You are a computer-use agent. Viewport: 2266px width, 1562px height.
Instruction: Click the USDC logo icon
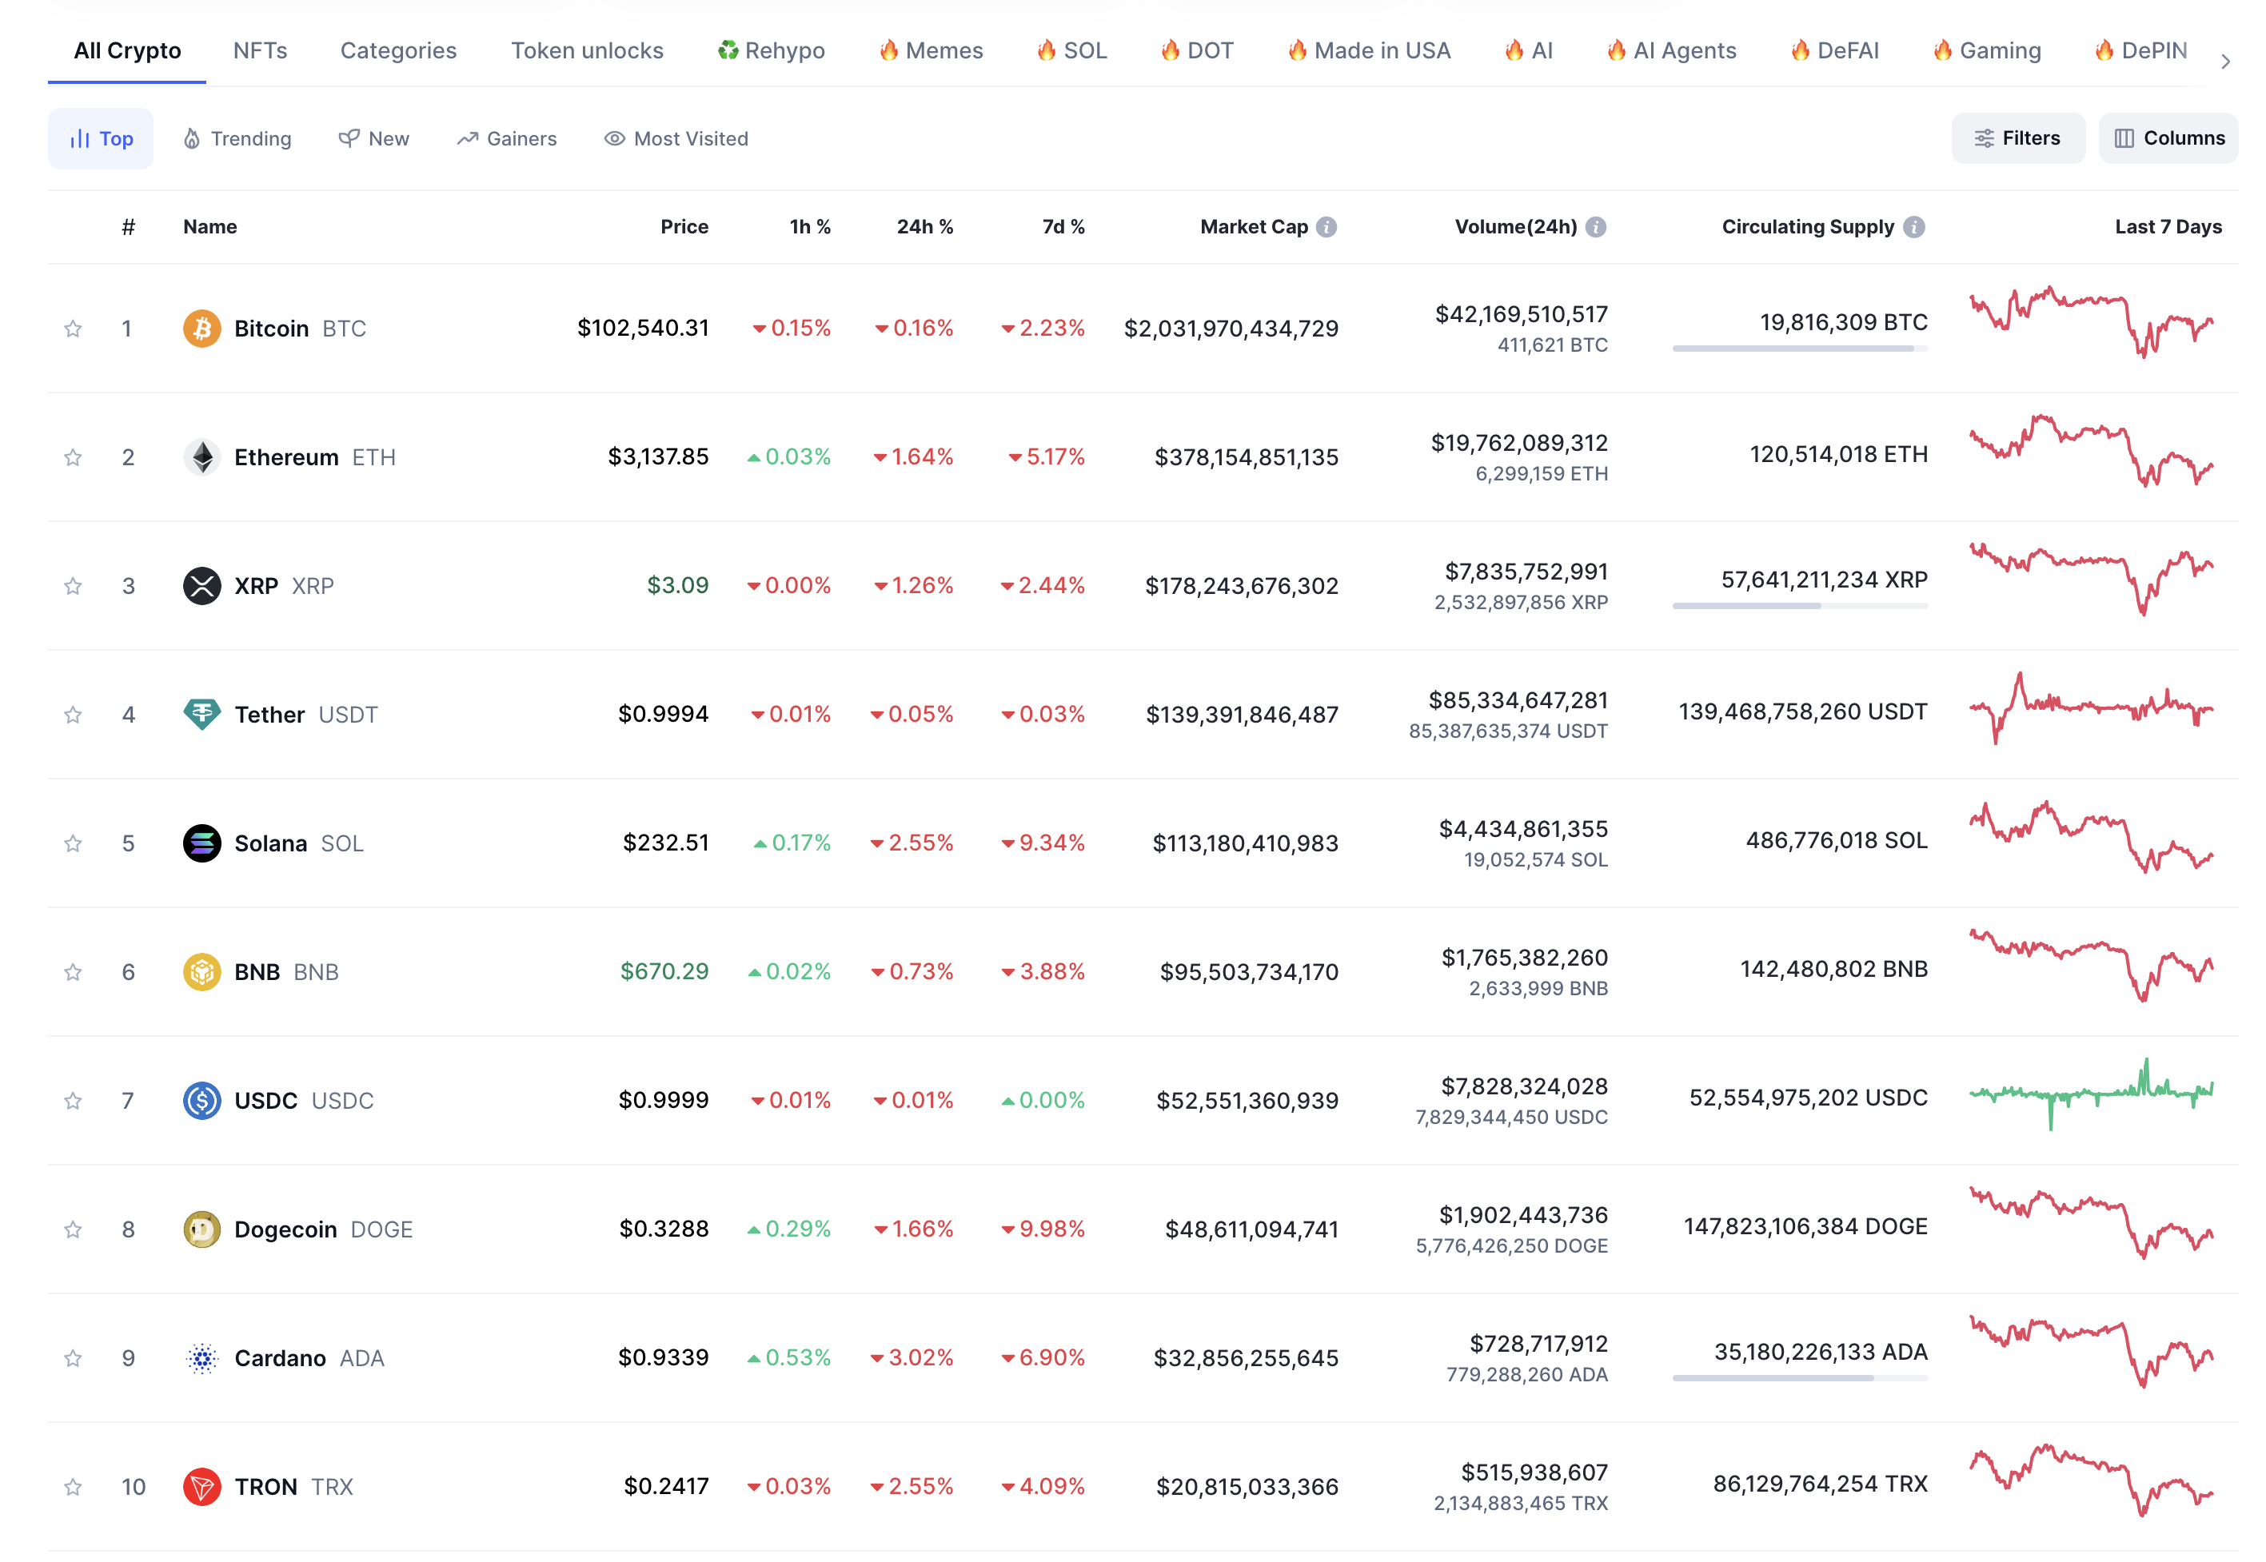point(201,1101)
